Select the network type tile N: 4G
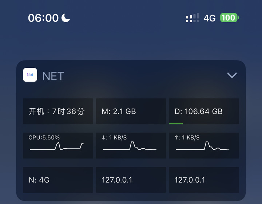 tap(58, 180)
